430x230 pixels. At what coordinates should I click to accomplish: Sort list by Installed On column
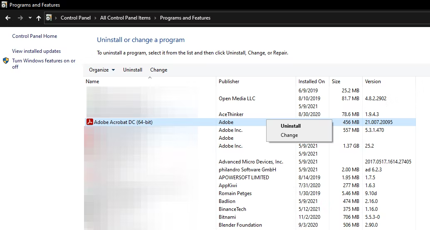point(311,82)
